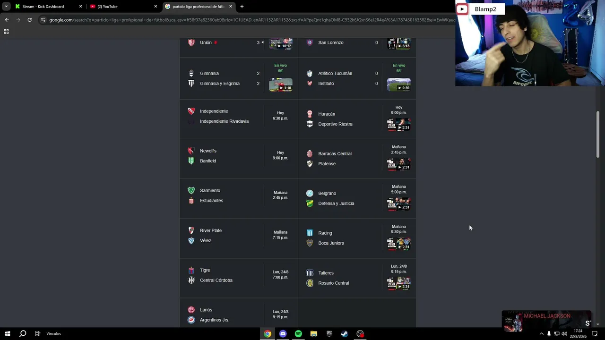Open site information icon in address bar
Viewport: 605px width, 340px height.
[43, 20]
